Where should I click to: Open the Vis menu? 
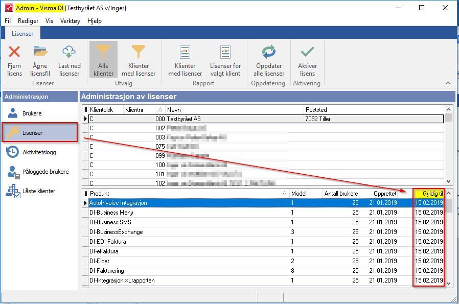[x=49, y=21]
